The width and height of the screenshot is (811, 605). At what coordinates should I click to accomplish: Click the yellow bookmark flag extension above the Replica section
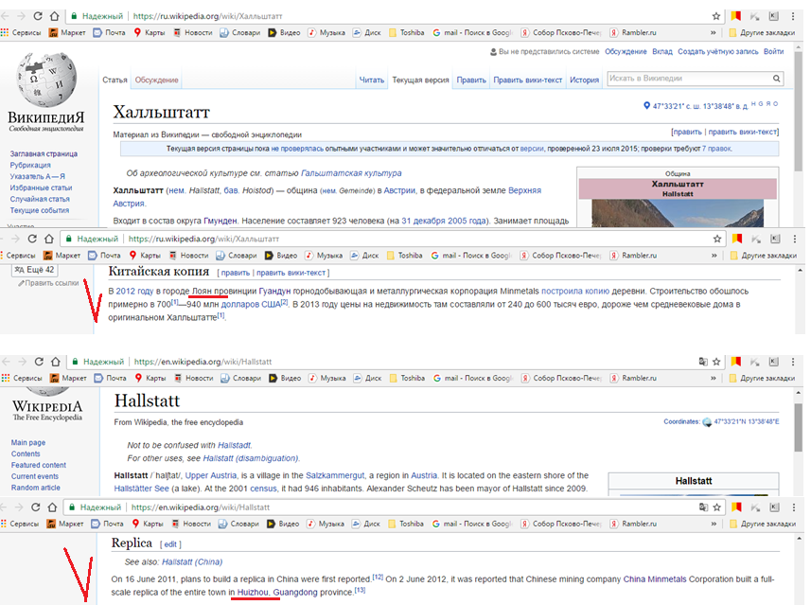(736, 507)
